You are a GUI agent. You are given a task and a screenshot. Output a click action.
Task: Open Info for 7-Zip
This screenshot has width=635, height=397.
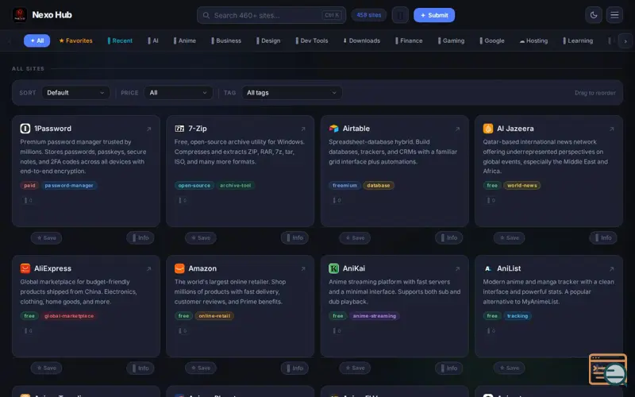click(294, 237)
